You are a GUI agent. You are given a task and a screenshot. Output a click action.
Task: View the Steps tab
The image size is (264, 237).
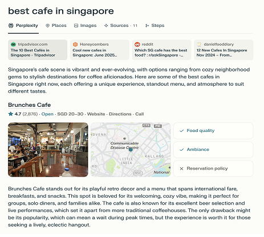[155, 26]
